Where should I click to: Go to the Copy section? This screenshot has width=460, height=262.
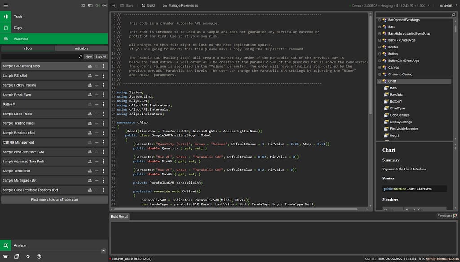click(x=18, y=28)
